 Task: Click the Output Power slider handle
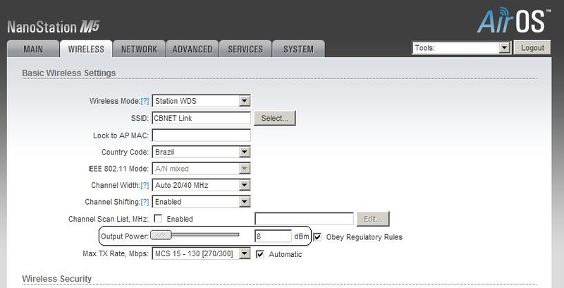coord(161,235)
